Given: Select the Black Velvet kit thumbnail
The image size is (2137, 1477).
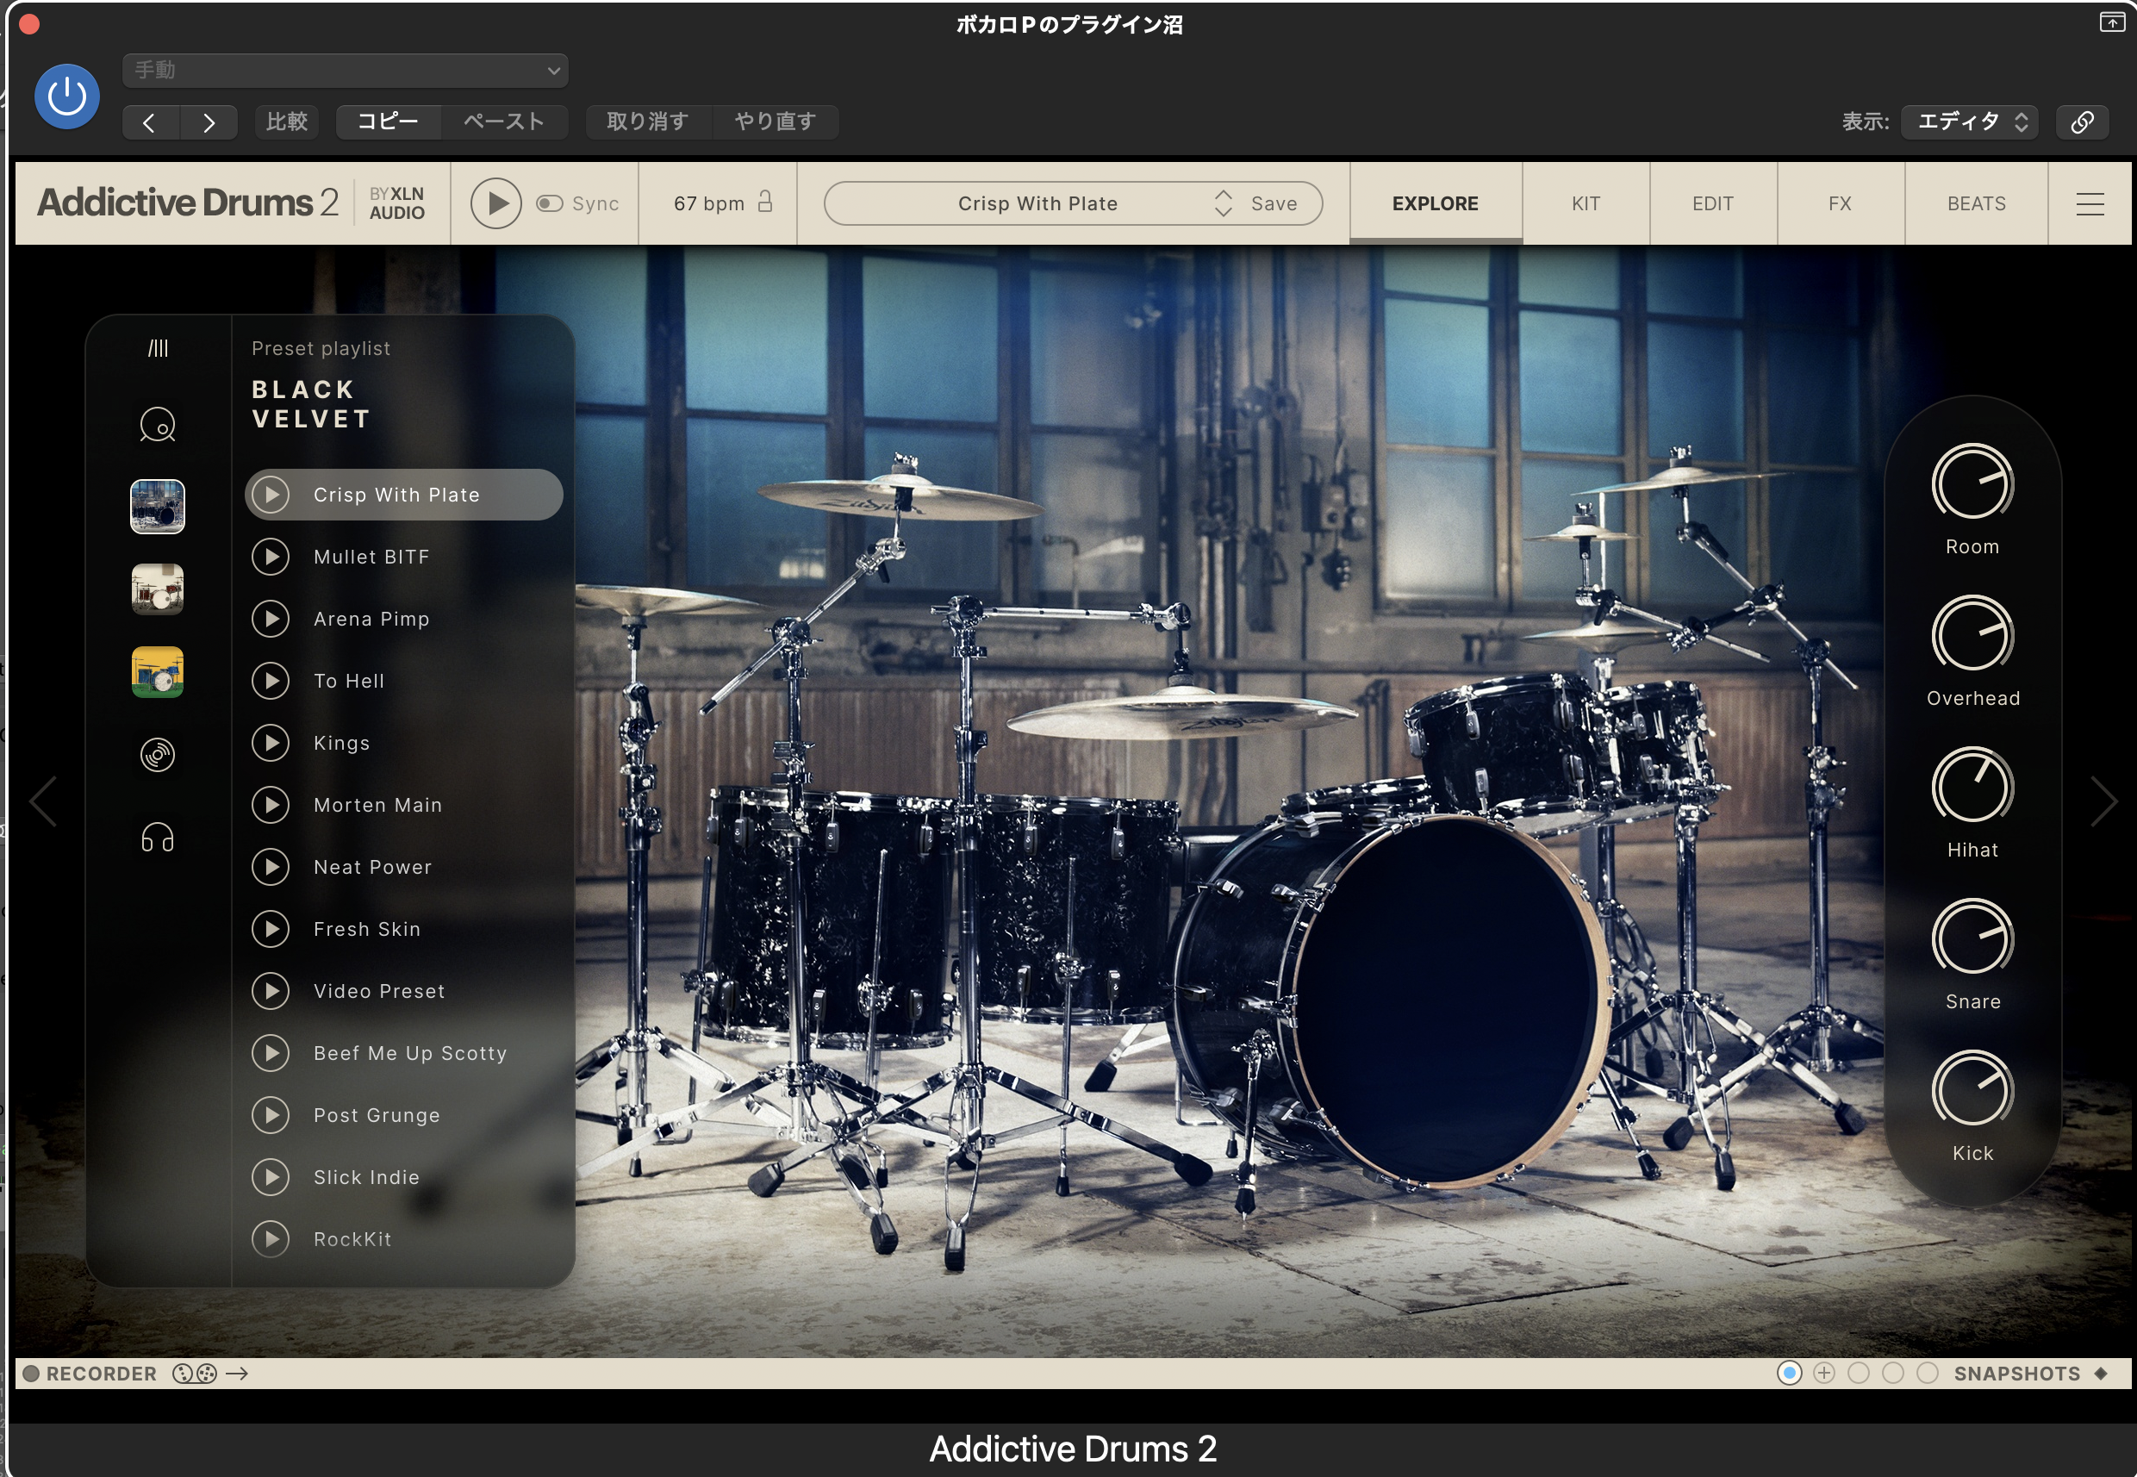Looking at the screenshot, I should [x=158, y=506].
